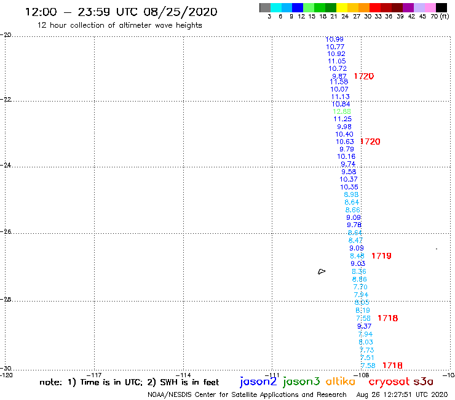Click the wave height value 11.25

pyautogui.click(x=342, y=119)
